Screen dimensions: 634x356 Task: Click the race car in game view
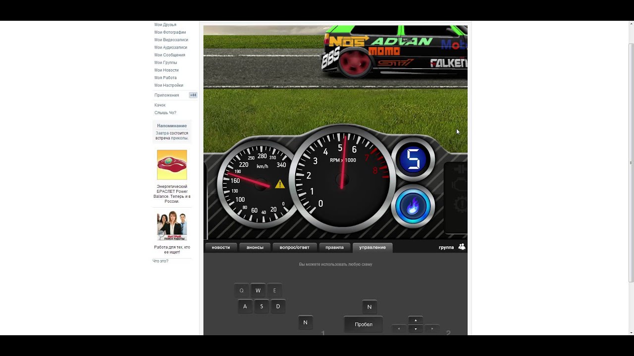coord(394,51)
